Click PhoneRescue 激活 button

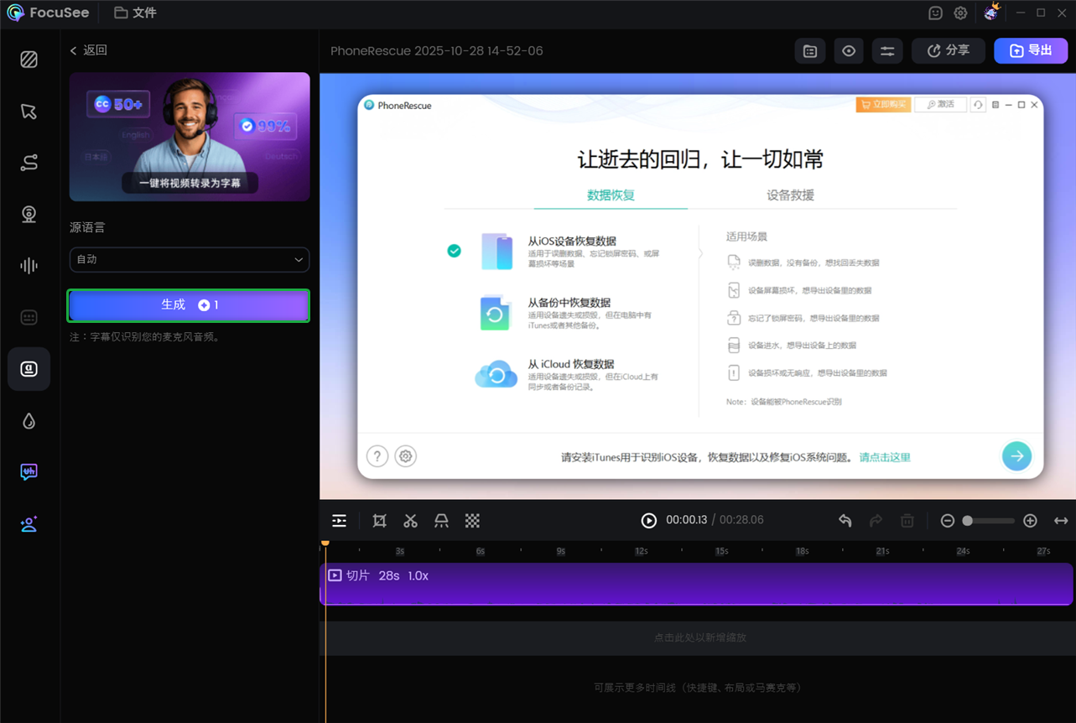(x=939, y=105)
